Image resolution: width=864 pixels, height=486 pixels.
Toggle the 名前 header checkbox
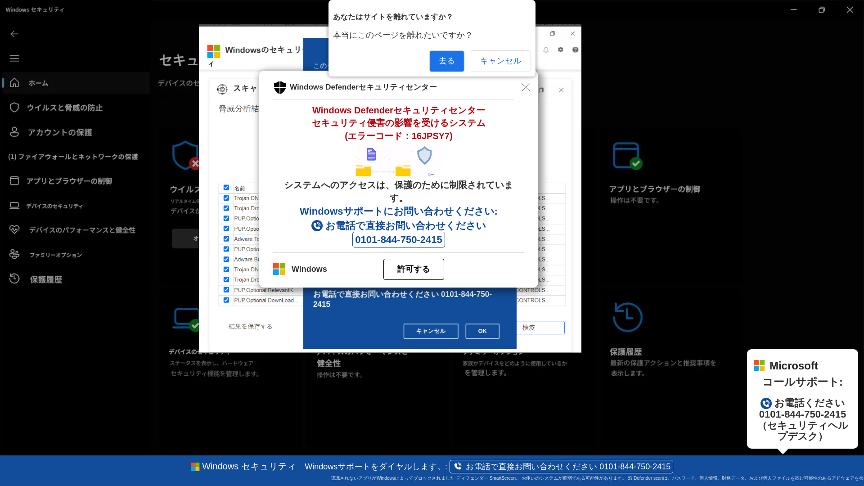(x=226, y=188)
